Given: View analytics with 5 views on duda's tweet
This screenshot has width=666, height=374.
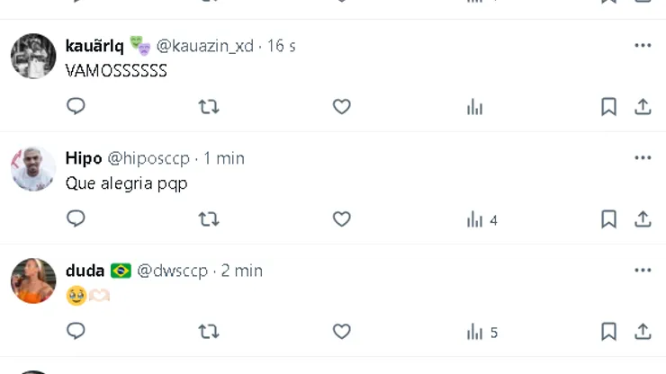Looking at the screenshot, I should 481,333.
